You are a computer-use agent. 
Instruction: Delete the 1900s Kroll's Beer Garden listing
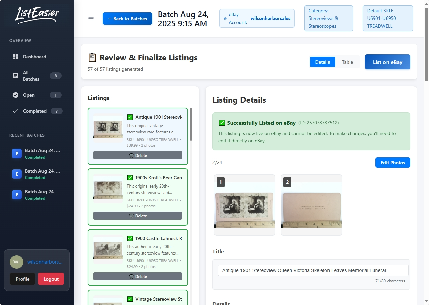tap(138, 216)
